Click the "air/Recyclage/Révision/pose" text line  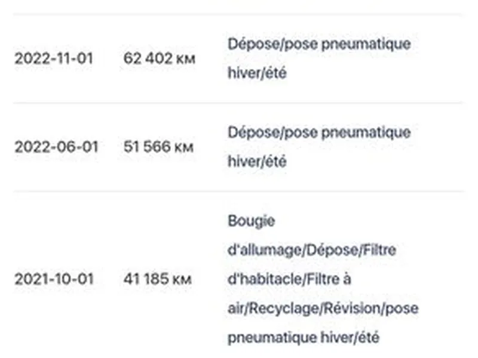(323, 308)
